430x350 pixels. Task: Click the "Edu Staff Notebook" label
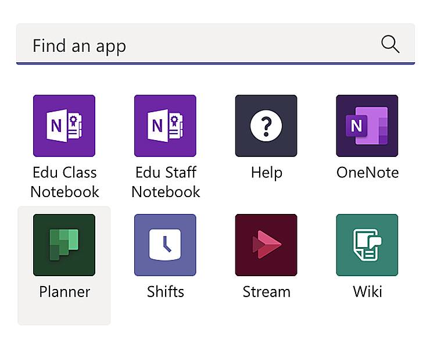166,182
